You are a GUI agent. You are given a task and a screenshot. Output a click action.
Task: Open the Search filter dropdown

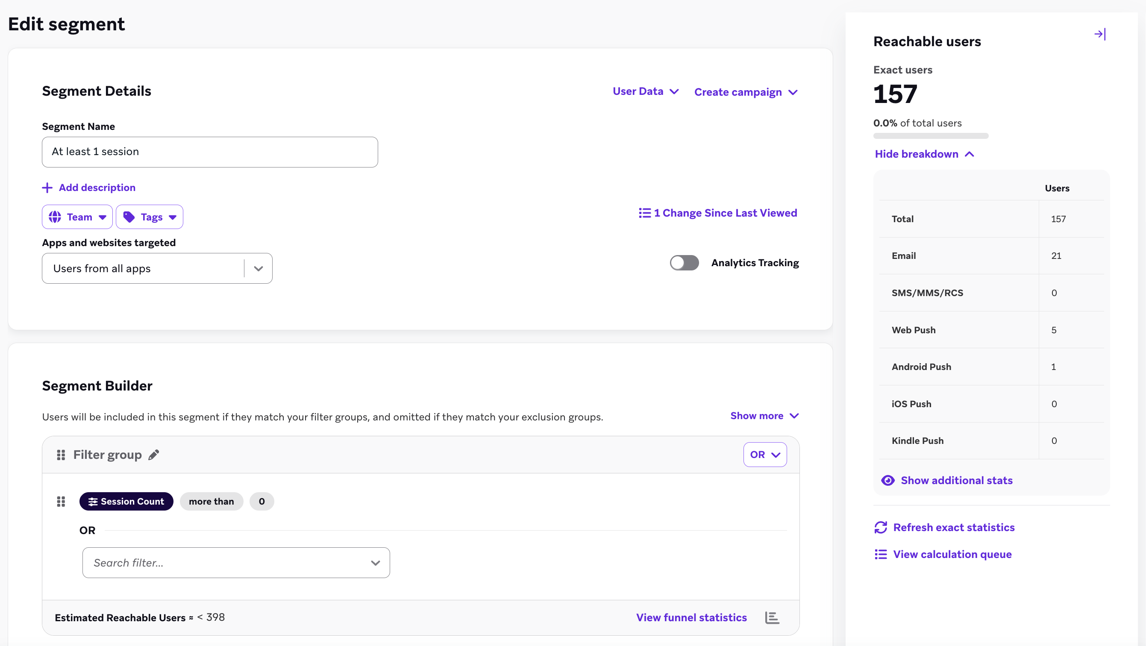coord(236,563)
